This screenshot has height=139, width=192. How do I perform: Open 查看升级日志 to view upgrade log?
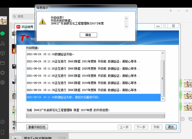(x=37, y=127)
